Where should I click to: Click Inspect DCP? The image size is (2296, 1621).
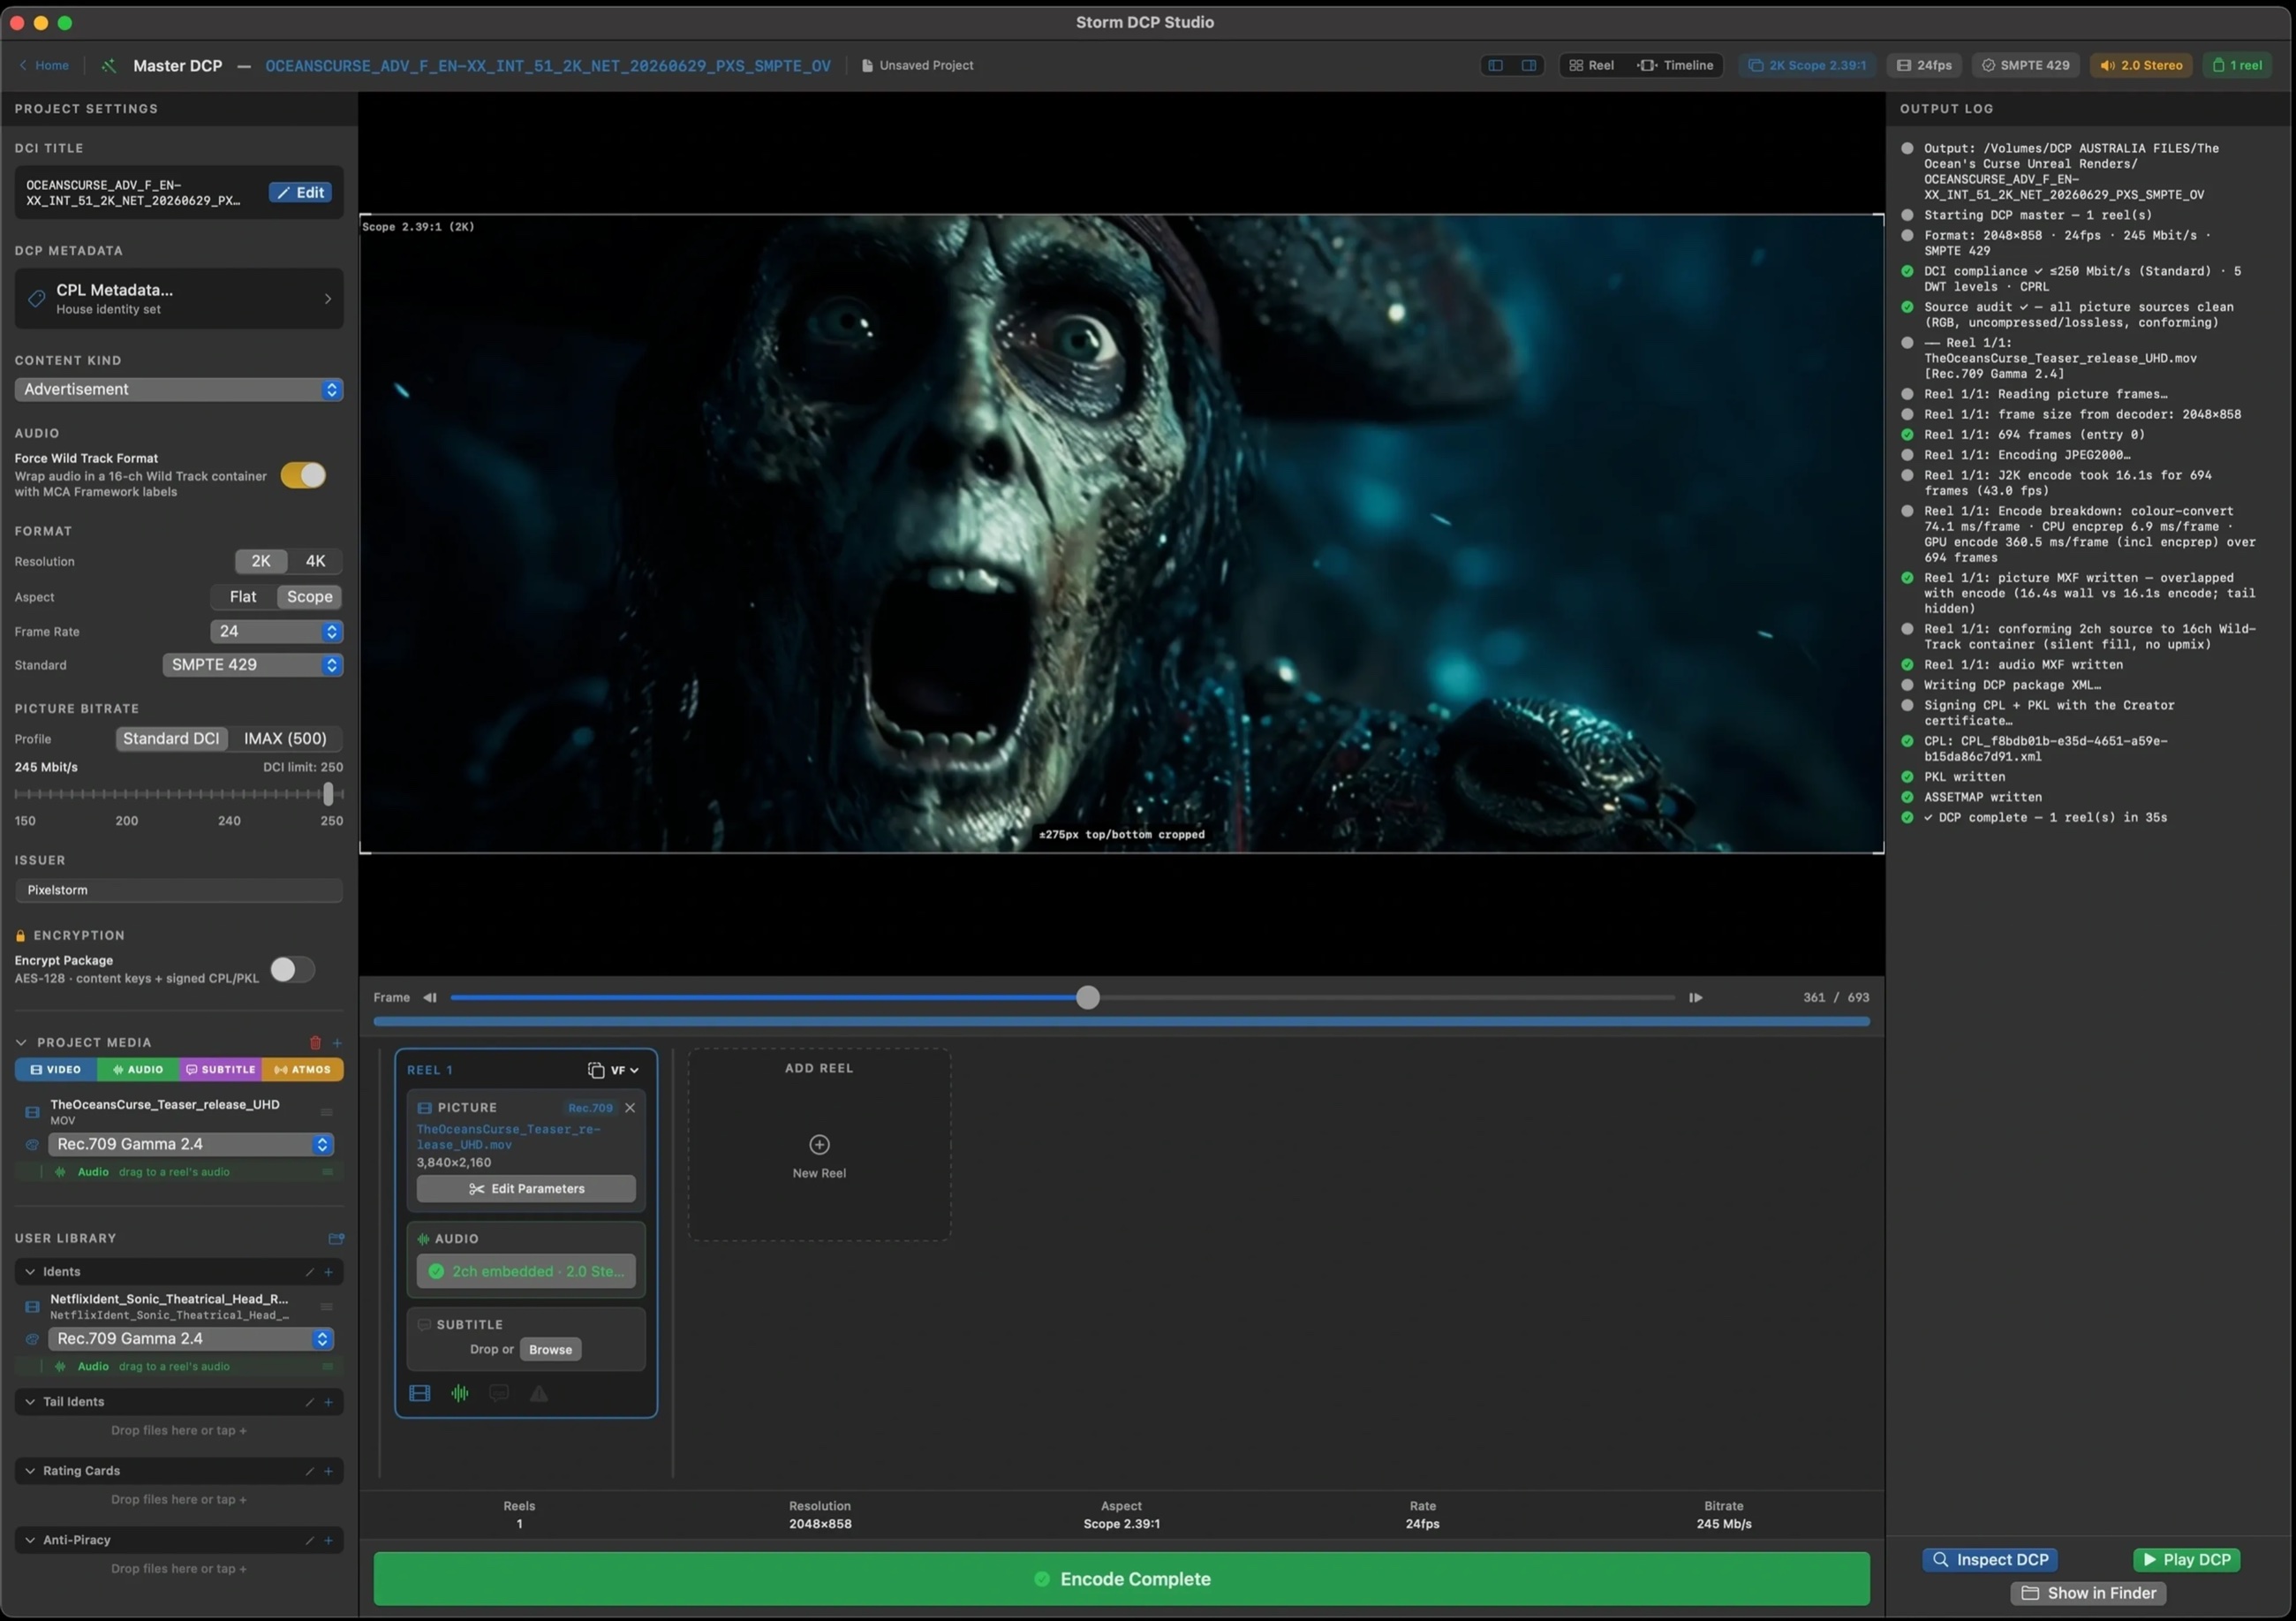click(x=1990, y=1560)
